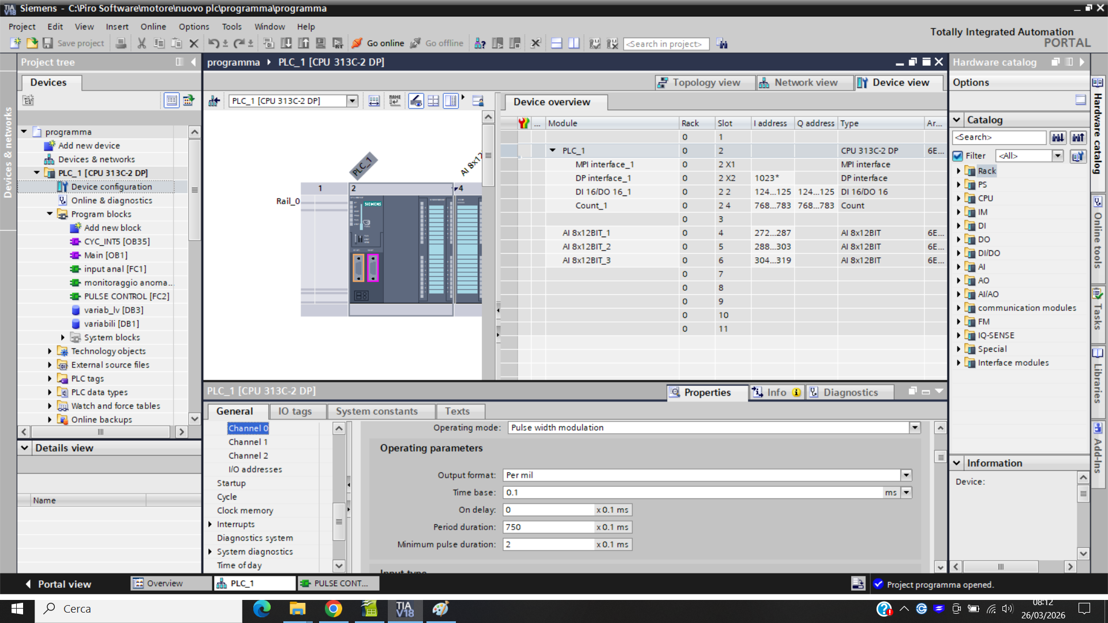Open Chrome from the Windows taskbar

333,609
